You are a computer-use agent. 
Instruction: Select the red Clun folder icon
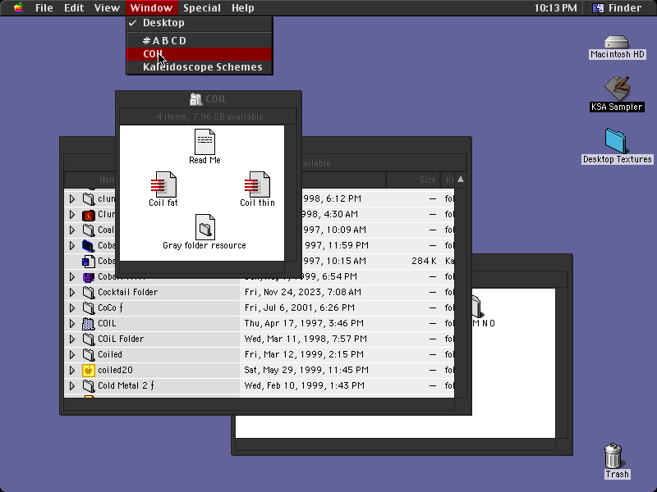(x=89, y=214)
